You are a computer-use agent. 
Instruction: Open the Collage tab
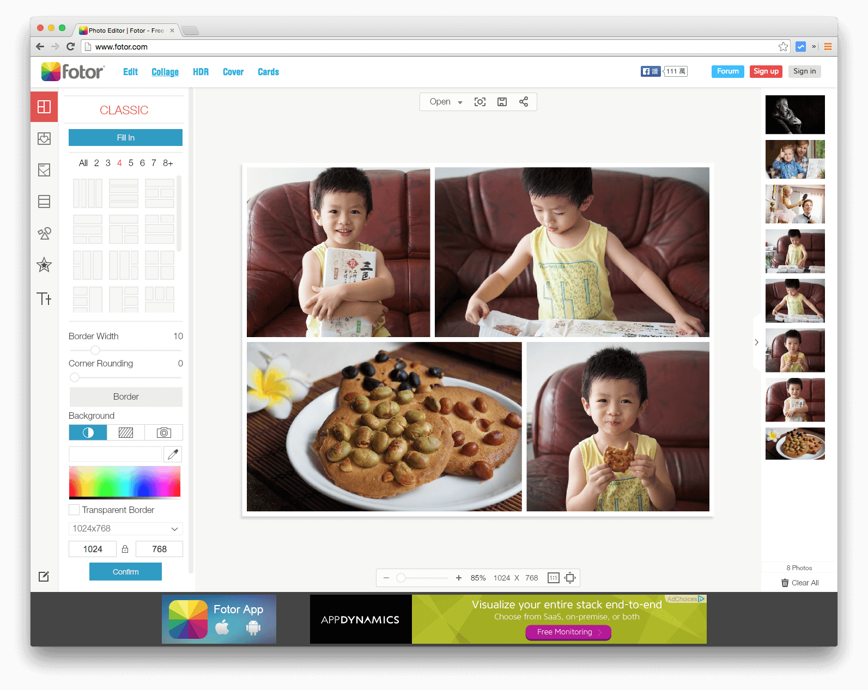point(165,72)
